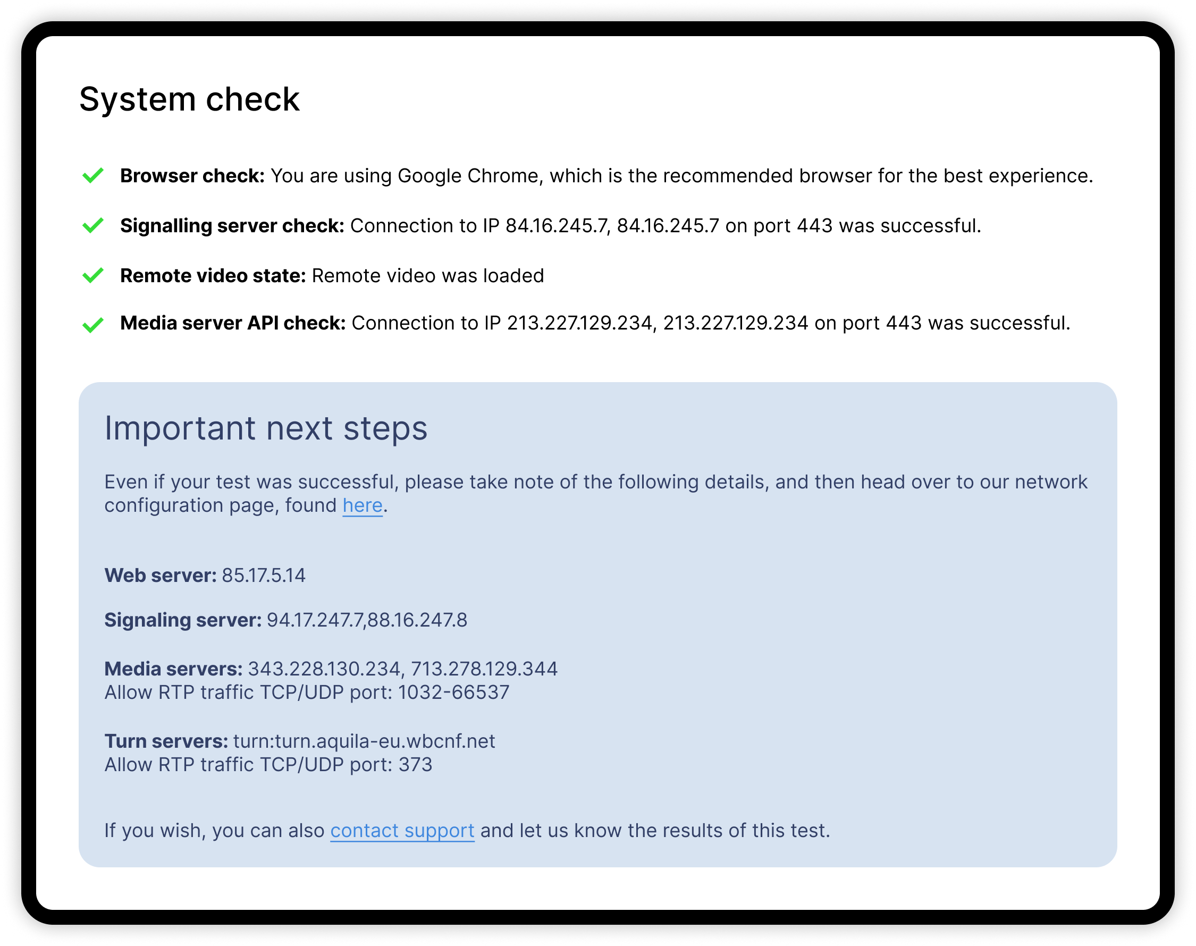1196x946 pixels.
Task: Click the turn:turn.aquila-eu.wbcnf.net server address
Action: 364,741
